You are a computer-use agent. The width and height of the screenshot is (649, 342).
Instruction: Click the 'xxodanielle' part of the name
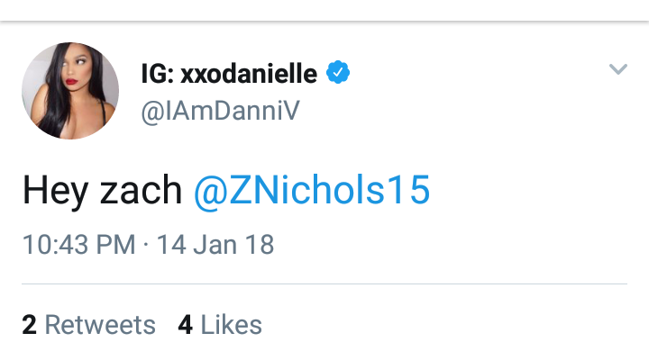click(249, 74)
